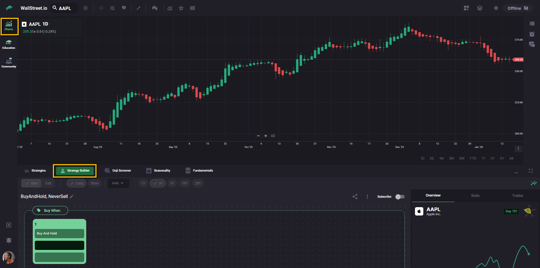Image resolution: width=540 pixels, height=268 pixels.
Task: Switch to the Seasonality tab
Action: click(158, 171)
